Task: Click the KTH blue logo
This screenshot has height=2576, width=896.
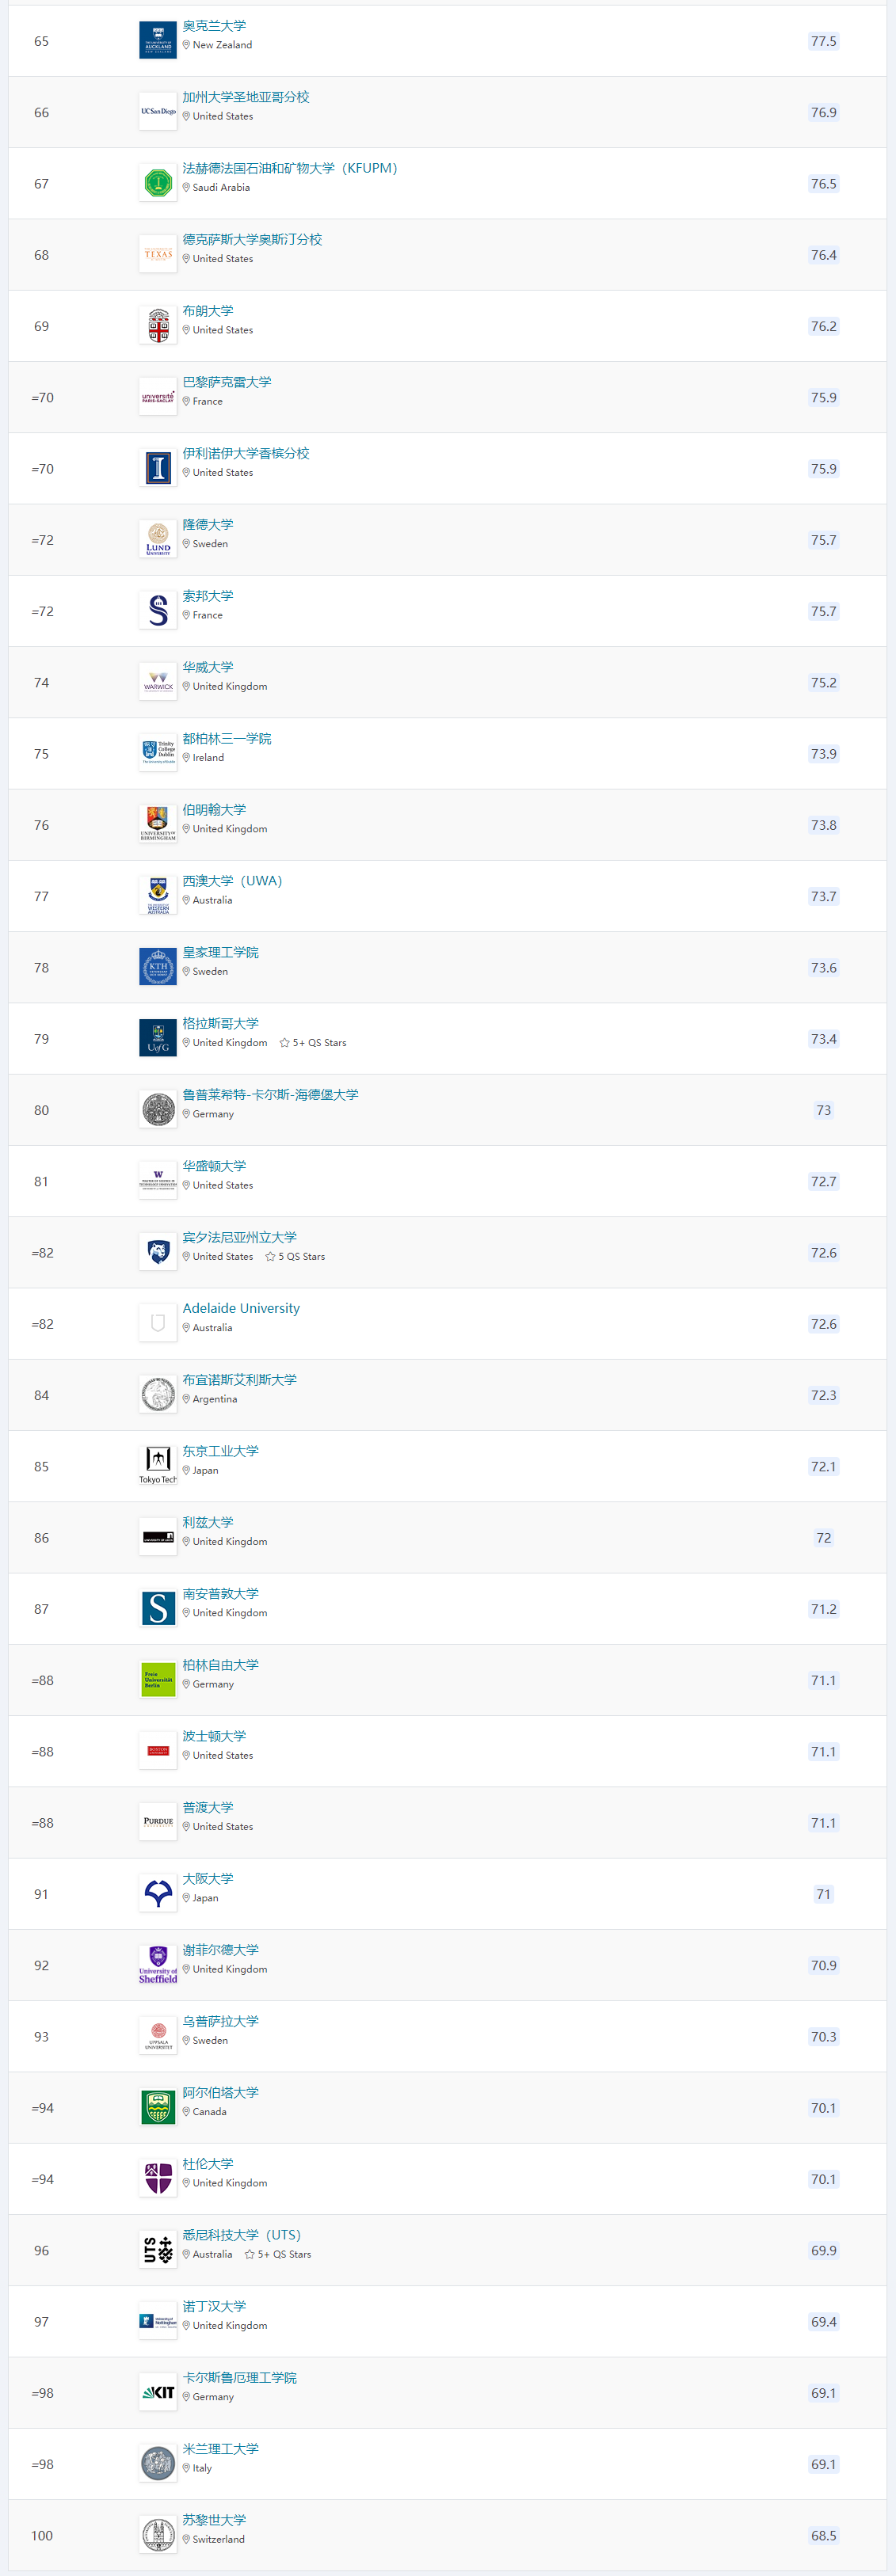Action: [x=158, y=967]
